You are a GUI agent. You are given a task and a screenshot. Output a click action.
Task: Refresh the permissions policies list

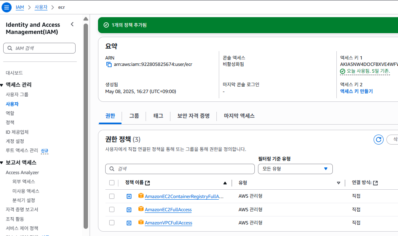click(x=378, y=139)
